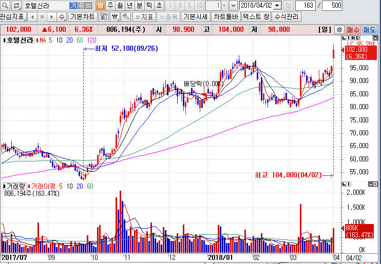Click the swap arrows icon beside search
381x264 pixels.
coord(16,6)
